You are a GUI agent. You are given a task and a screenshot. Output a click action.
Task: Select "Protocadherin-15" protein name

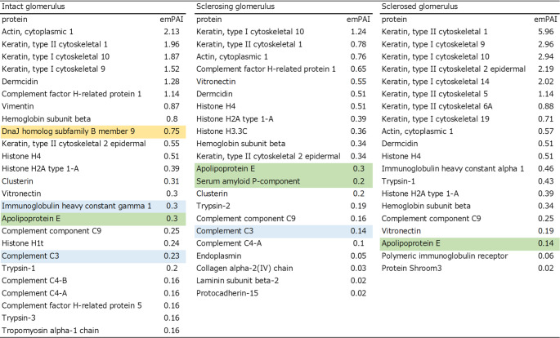click(x=227, y=293)
